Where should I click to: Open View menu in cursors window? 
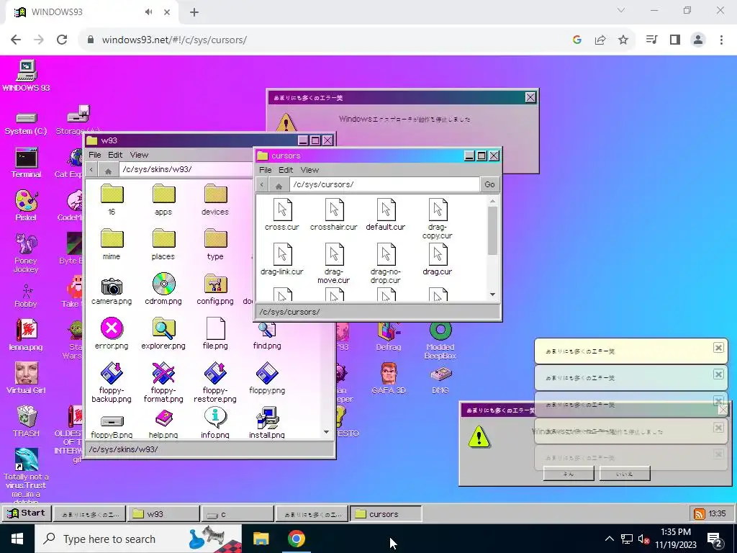click(x=309, y=170)
